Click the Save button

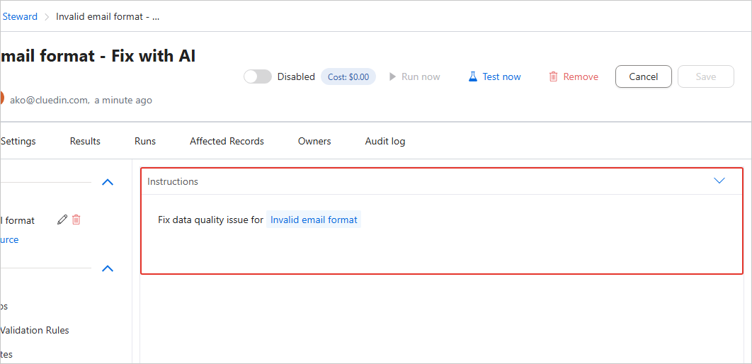coord(706,76)
